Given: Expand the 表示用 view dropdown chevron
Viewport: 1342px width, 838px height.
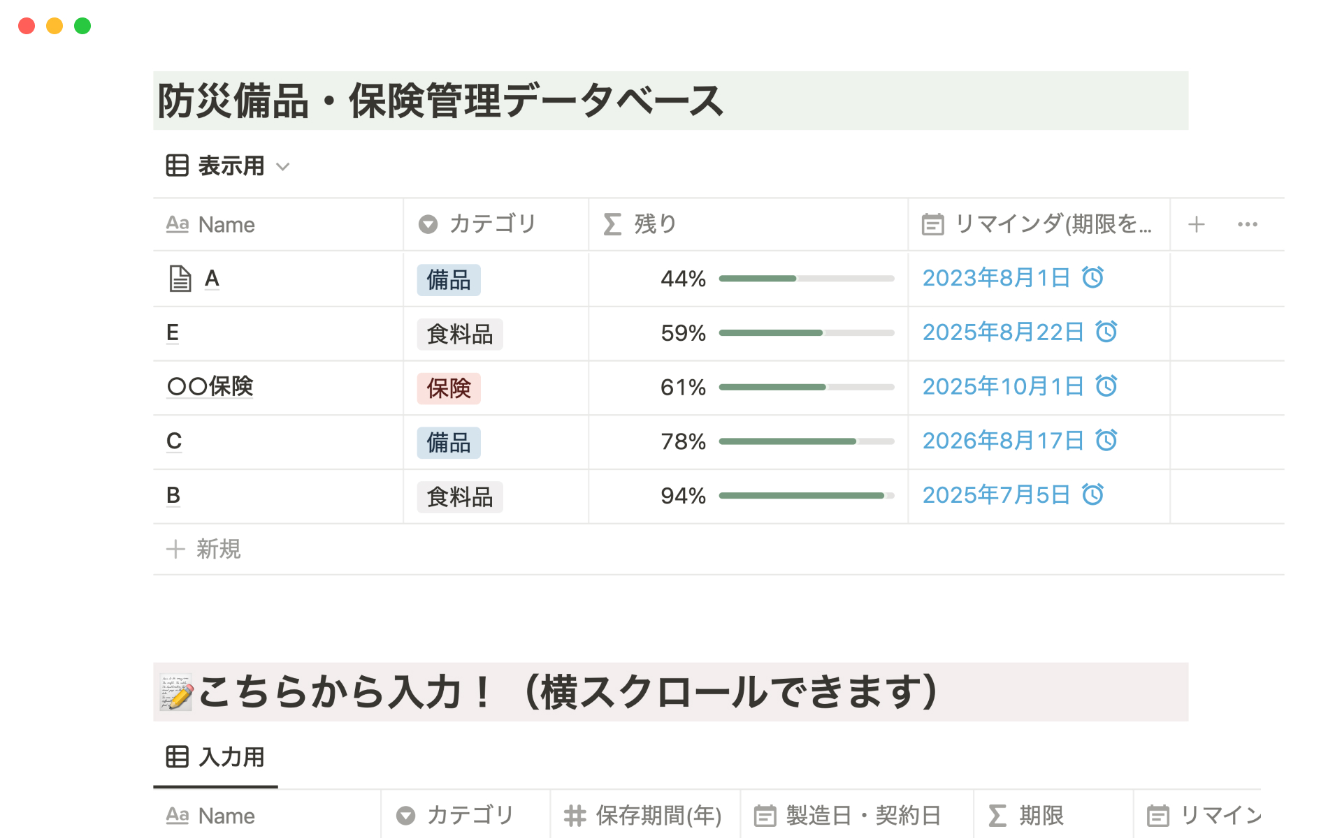Looking at the screenshot, I should coord(283,167).
